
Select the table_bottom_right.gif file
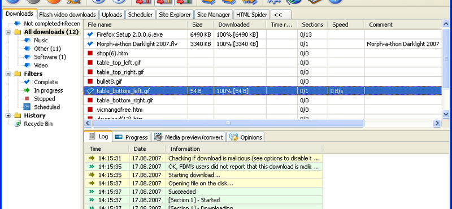[x=125, y=101]
